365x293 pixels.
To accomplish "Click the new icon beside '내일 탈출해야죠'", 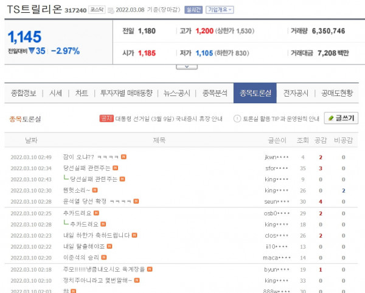I will (x=109, y=246).
